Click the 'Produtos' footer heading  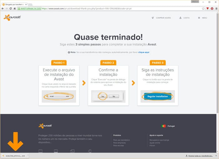117,135
